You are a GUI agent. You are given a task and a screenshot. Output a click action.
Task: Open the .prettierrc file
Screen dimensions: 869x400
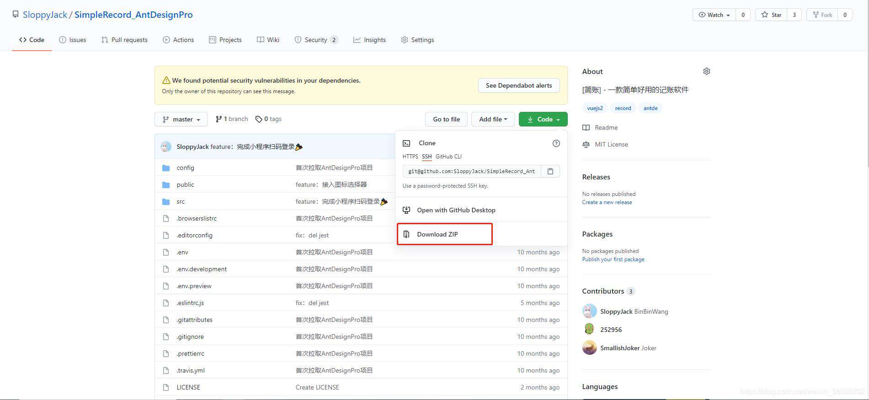pos(190,353)
